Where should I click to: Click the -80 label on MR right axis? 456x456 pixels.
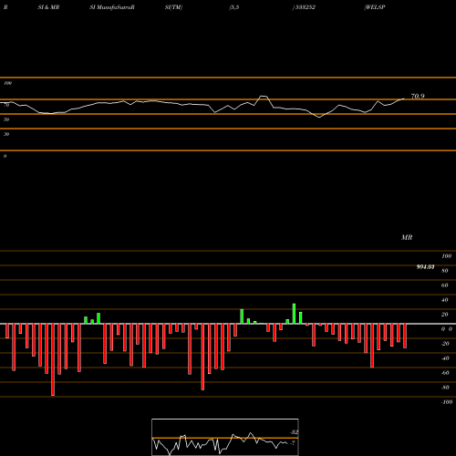coord(445,388)
